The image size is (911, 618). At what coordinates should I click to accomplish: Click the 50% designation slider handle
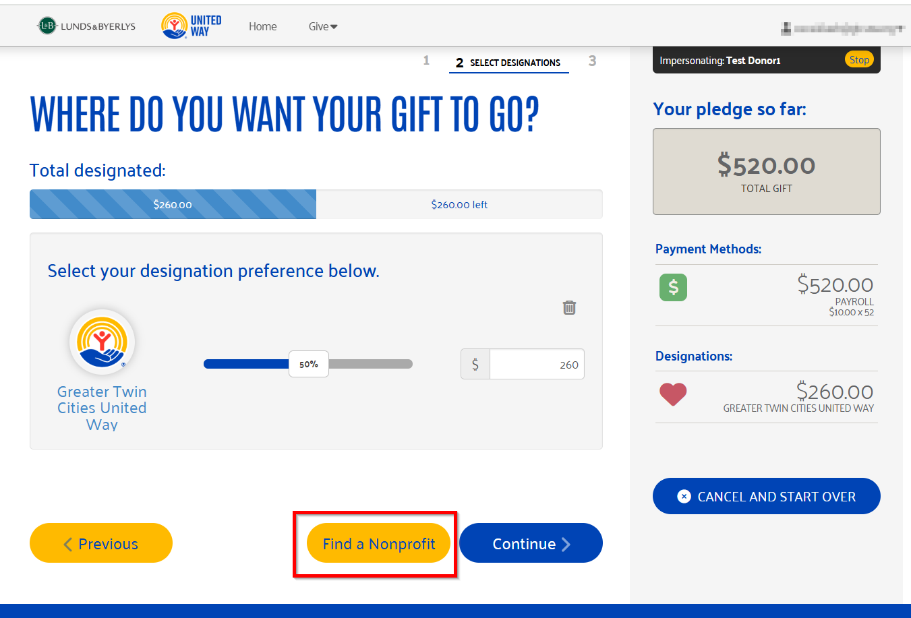tap(309, 364)
